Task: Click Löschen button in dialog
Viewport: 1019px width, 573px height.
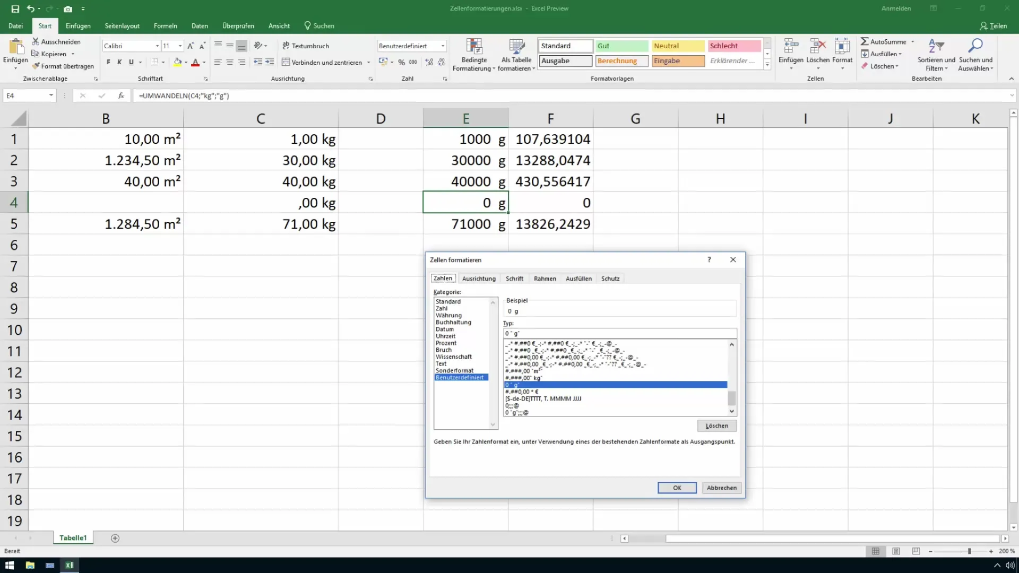Action: point(716,426)
